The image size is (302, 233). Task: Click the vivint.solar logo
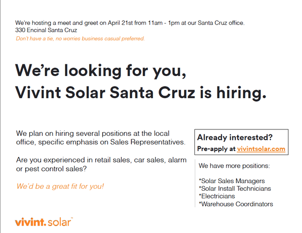tap(44, 222)
